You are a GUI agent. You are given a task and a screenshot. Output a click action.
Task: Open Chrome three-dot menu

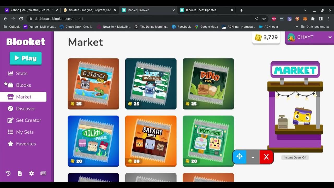click(x=329, y=19)
